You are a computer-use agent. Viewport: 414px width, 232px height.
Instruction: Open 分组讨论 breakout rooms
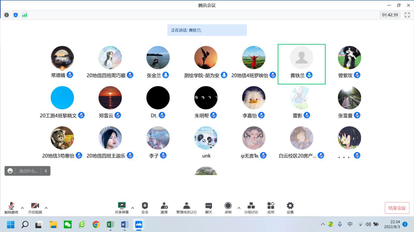(x=251, y=208)
